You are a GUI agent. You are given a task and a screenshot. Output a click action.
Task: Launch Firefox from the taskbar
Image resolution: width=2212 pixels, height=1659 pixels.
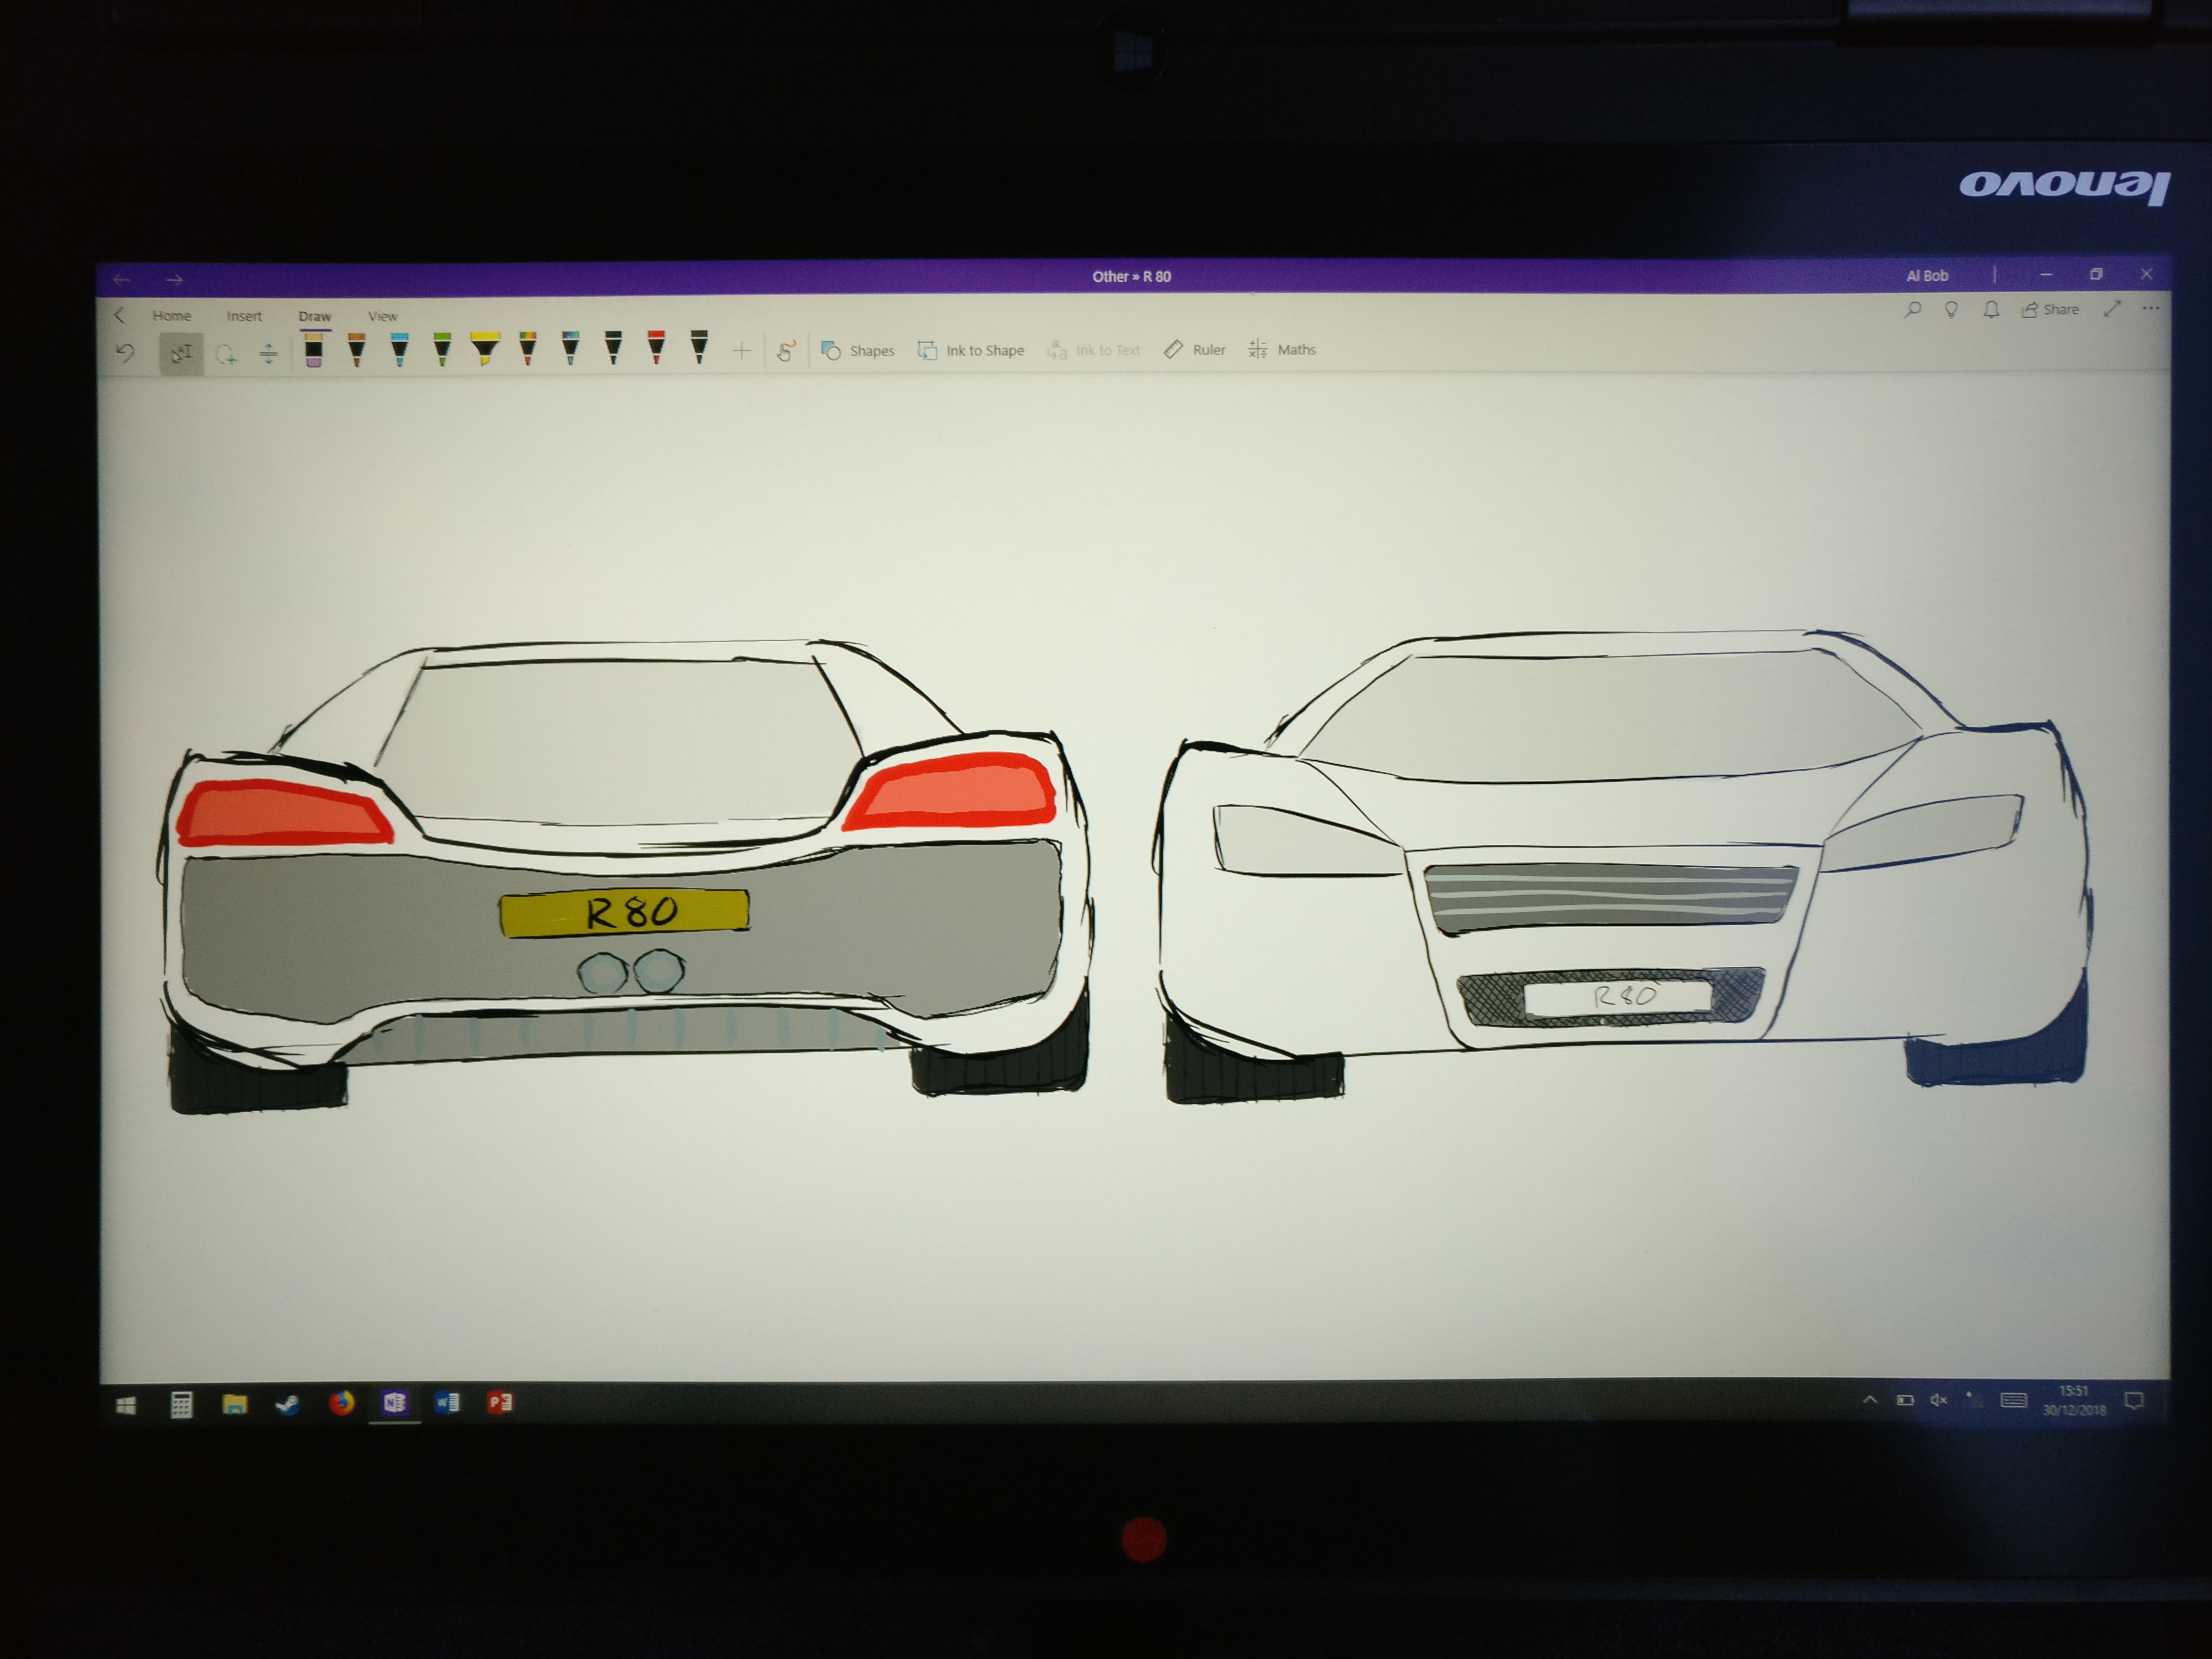coord(341,1403)
